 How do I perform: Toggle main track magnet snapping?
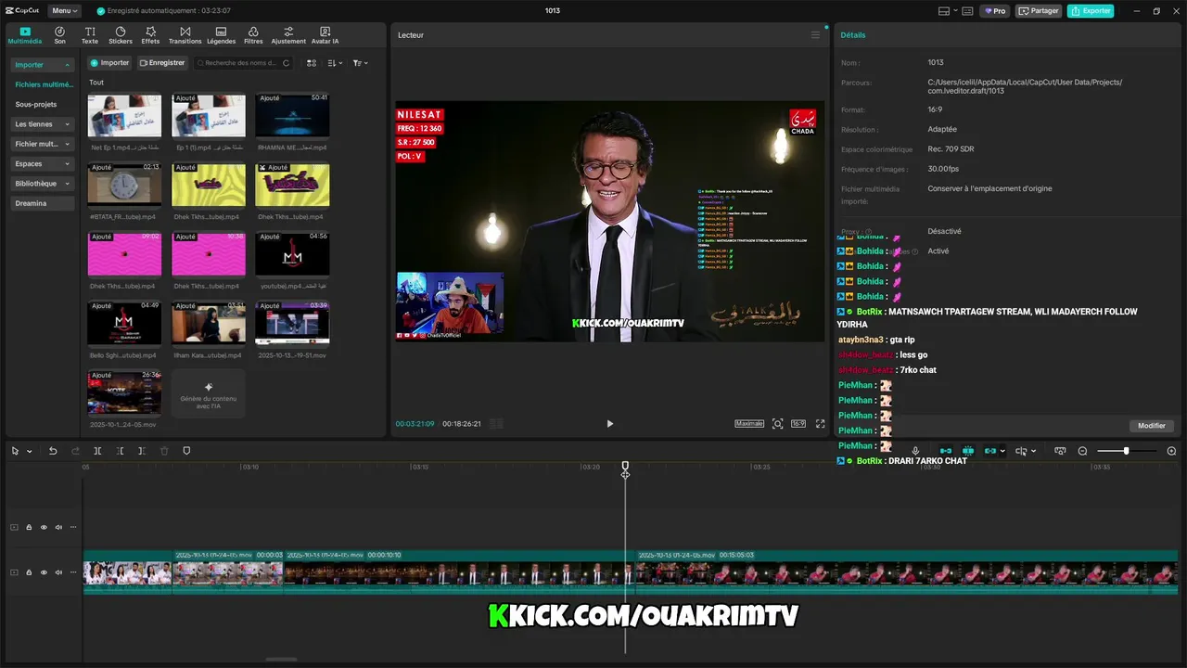(x=946, y=451)
